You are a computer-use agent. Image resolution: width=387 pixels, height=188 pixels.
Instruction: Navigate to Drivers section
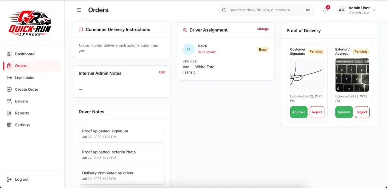tap(32, 101)
